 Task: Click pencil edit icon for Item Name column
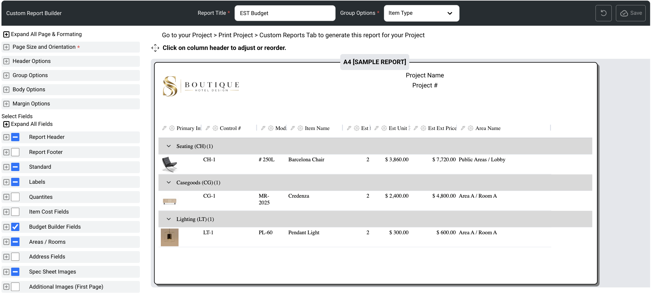coord(293,128)
